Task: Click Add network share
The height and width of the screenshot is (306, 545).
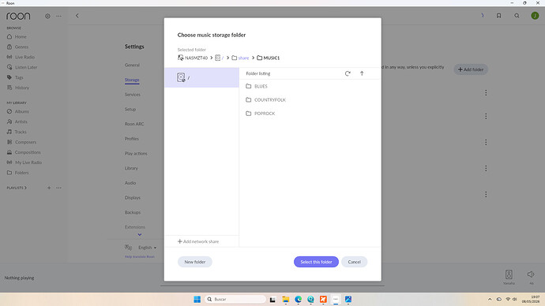Action: [x=198, y=241]
